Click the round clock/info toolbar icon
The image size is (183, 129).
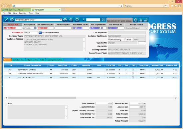[x=77, y=20]
